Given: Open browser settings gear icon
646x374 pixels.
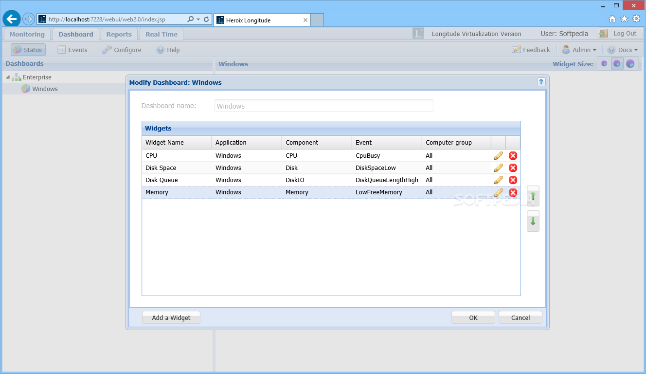Looking at the screenshot, I should tap(636, 19).
